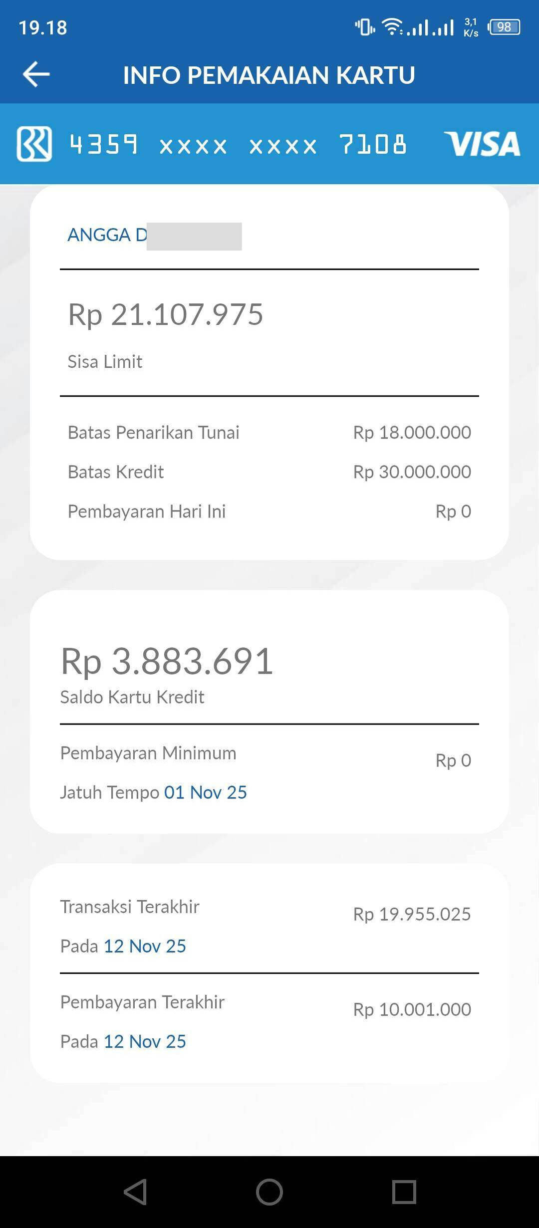Tap the VISA logo on card banner

(482, 144)
